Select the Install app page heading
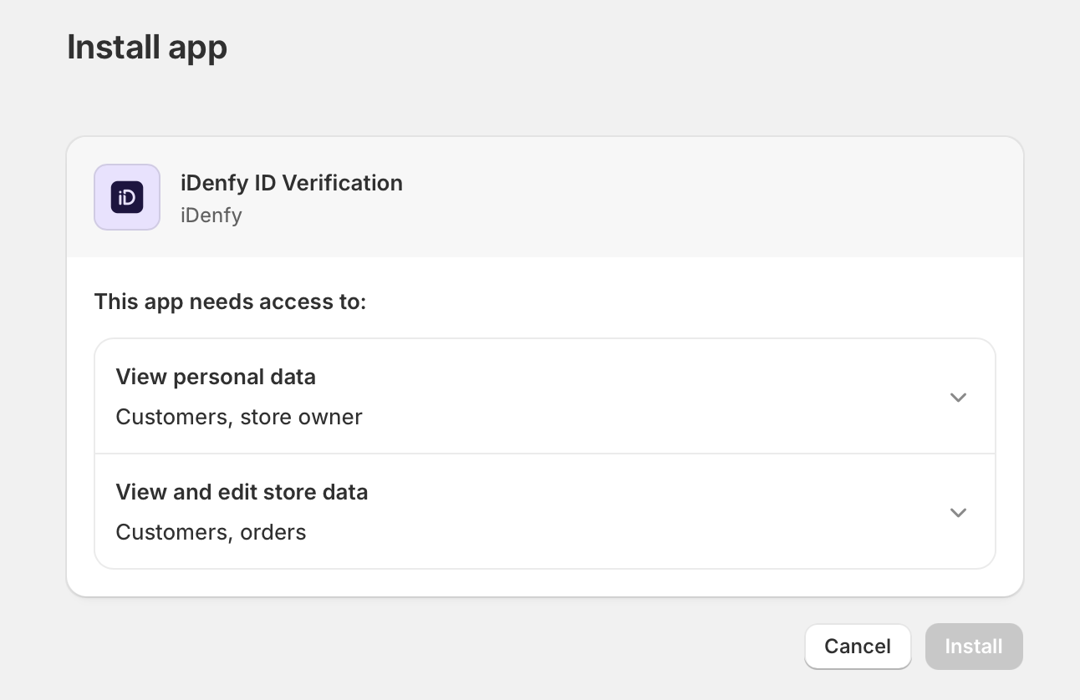Viewport: 1080px width, 700px height. pyautogui.click(x=147, y=48)
